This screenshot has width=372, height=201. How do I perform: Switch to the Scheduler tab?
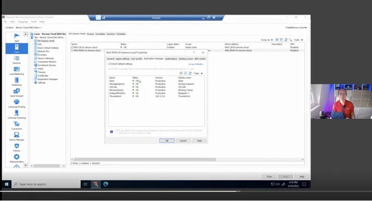click(121, 34)
